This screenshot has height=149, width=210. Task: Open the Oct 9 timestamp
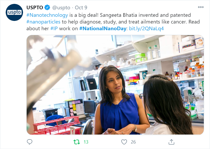81,8
